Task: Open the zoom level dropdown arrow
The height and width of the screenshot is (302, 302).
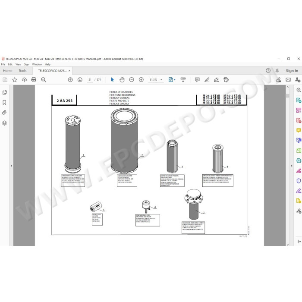Action: coord(161,80)
